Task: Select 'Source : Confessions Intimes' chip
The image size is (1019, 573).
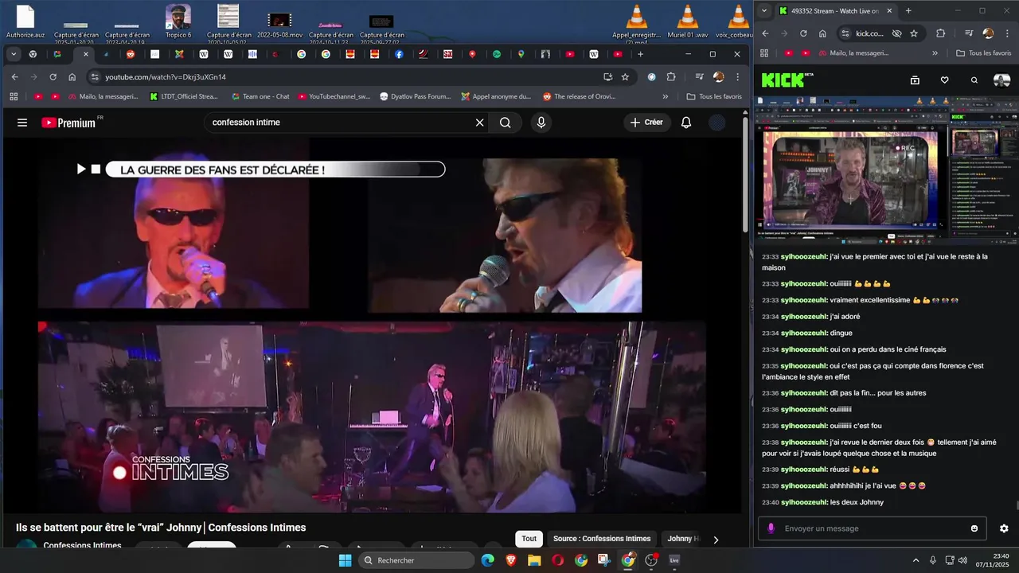Action: coord(602,539)
